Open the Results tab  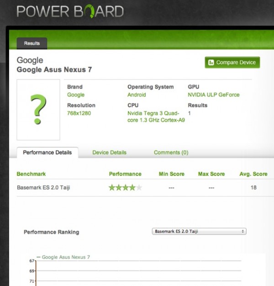click(32, 43)
